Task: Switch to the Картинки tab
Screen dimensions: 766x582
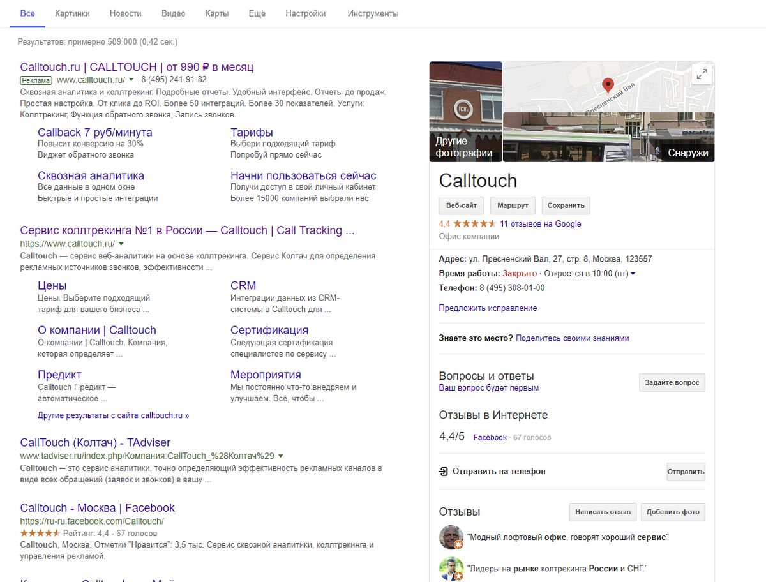Action: point(72,13)
